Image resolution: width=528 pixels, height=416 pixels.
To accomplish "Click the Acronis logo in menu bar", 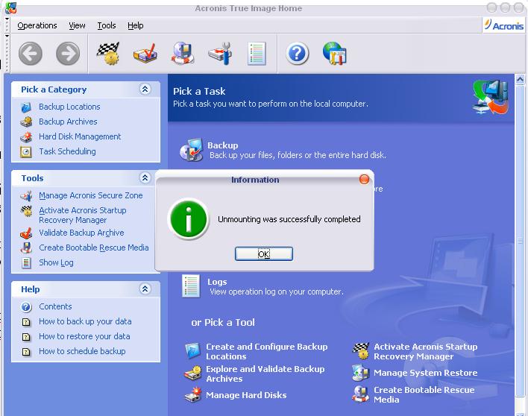I will [503, 25].
